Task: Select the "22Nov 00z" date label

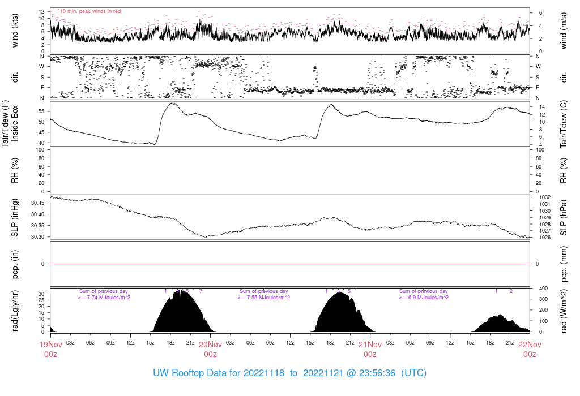Action: pos(530,350)
